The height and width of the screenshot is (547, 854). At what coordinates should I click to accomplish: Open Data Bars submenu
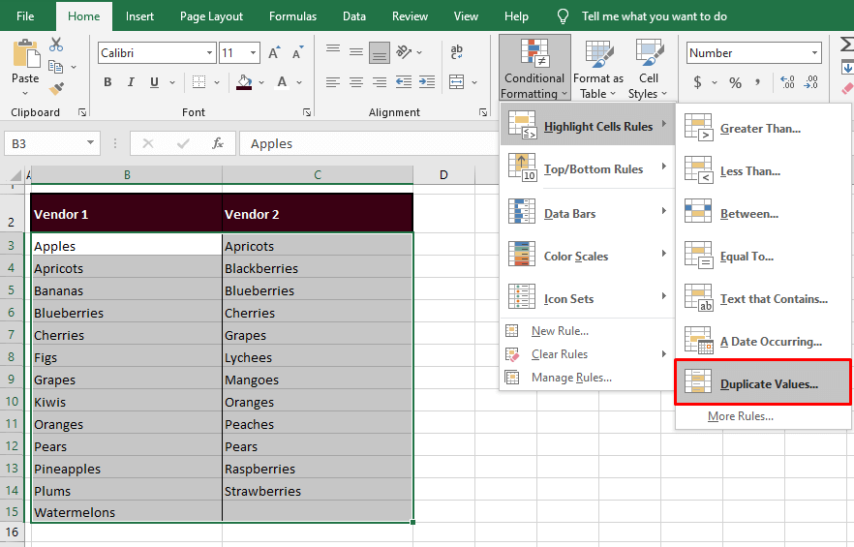point(587,214)
